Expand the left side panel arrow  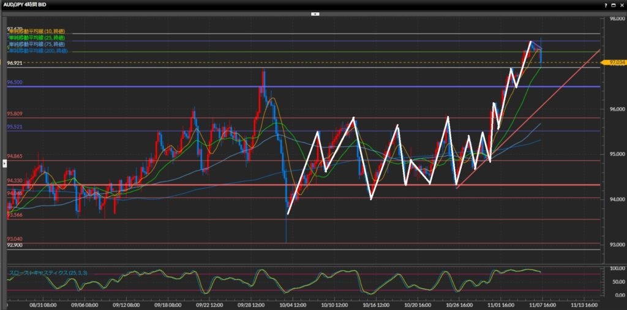5,164
